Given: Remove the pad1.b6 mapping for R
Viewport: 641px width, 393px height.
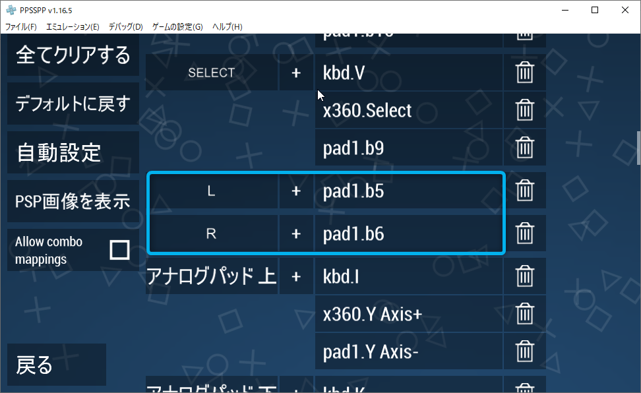Looking at the screenshot, I should 524,233.
